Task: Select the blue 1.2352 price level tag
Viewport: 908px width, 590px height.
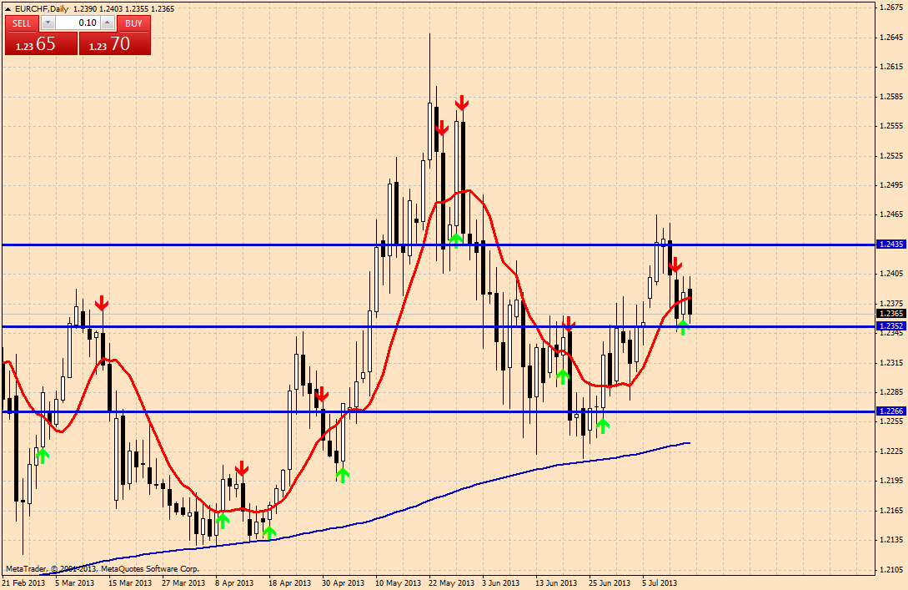Action: pyautogui.click(x=892, y=326)
